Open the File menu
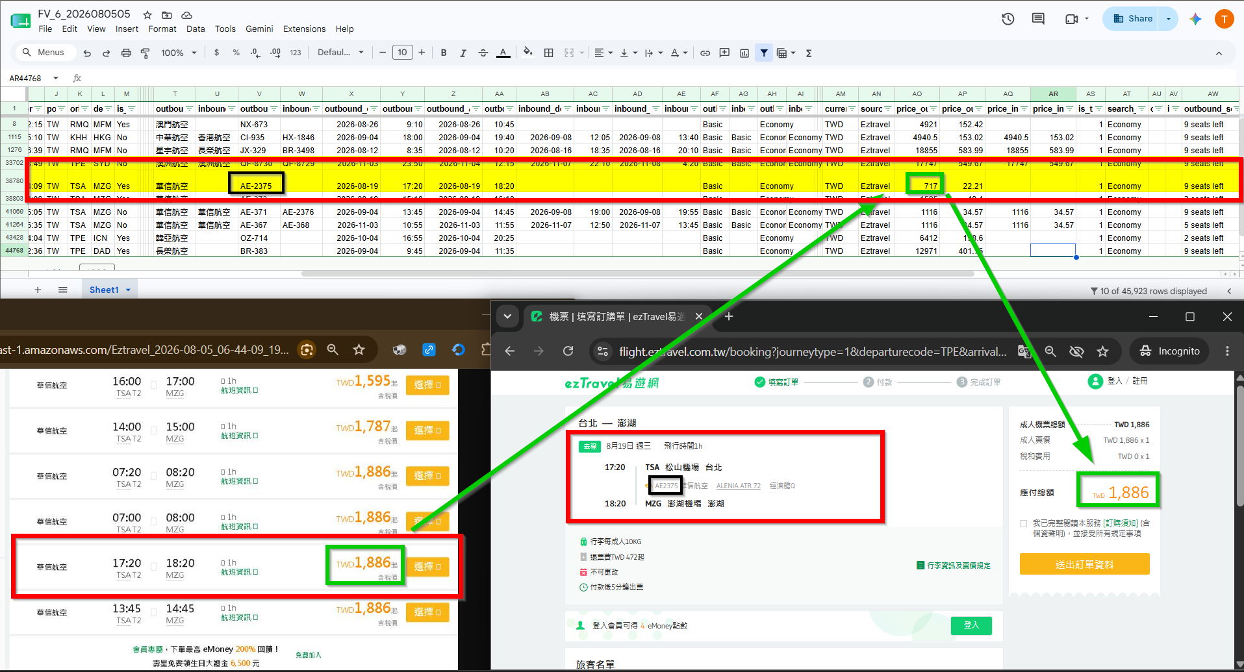This screenshot has width=1244, height=672. 45,29
